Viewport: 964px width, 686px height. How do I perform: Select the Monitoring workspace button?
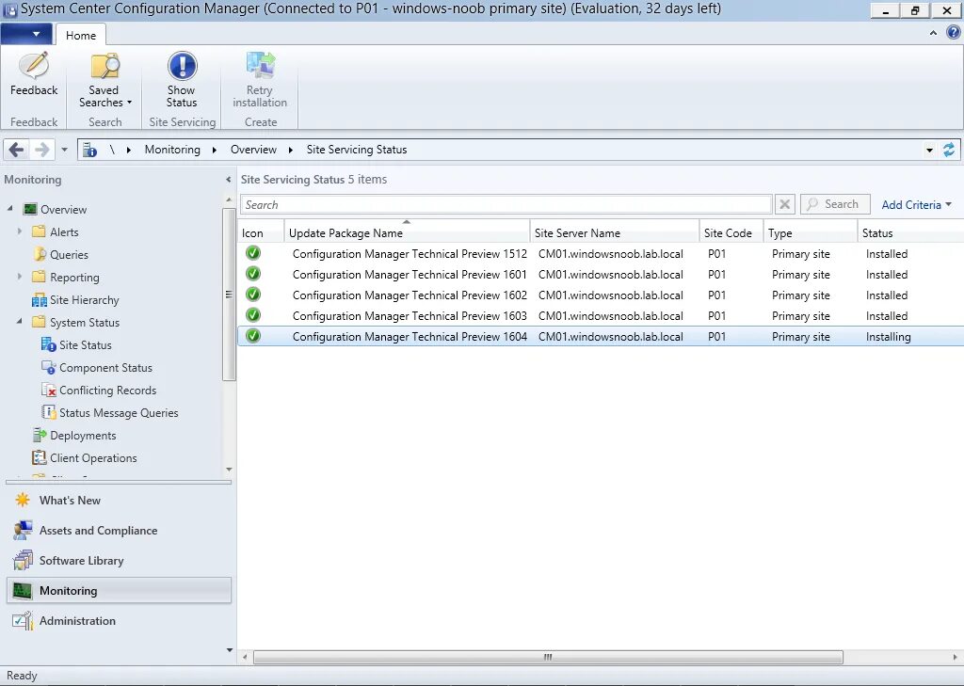(x=120, y=591)
